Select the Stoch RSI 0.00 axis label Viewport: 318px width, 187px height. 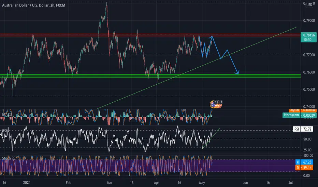click(306, 175)
